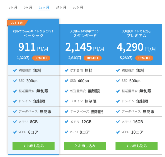The image size is (165, 157).
Task: Apply for the ベーシック plan
Action: pyautogui.click(x=34, y=146)
